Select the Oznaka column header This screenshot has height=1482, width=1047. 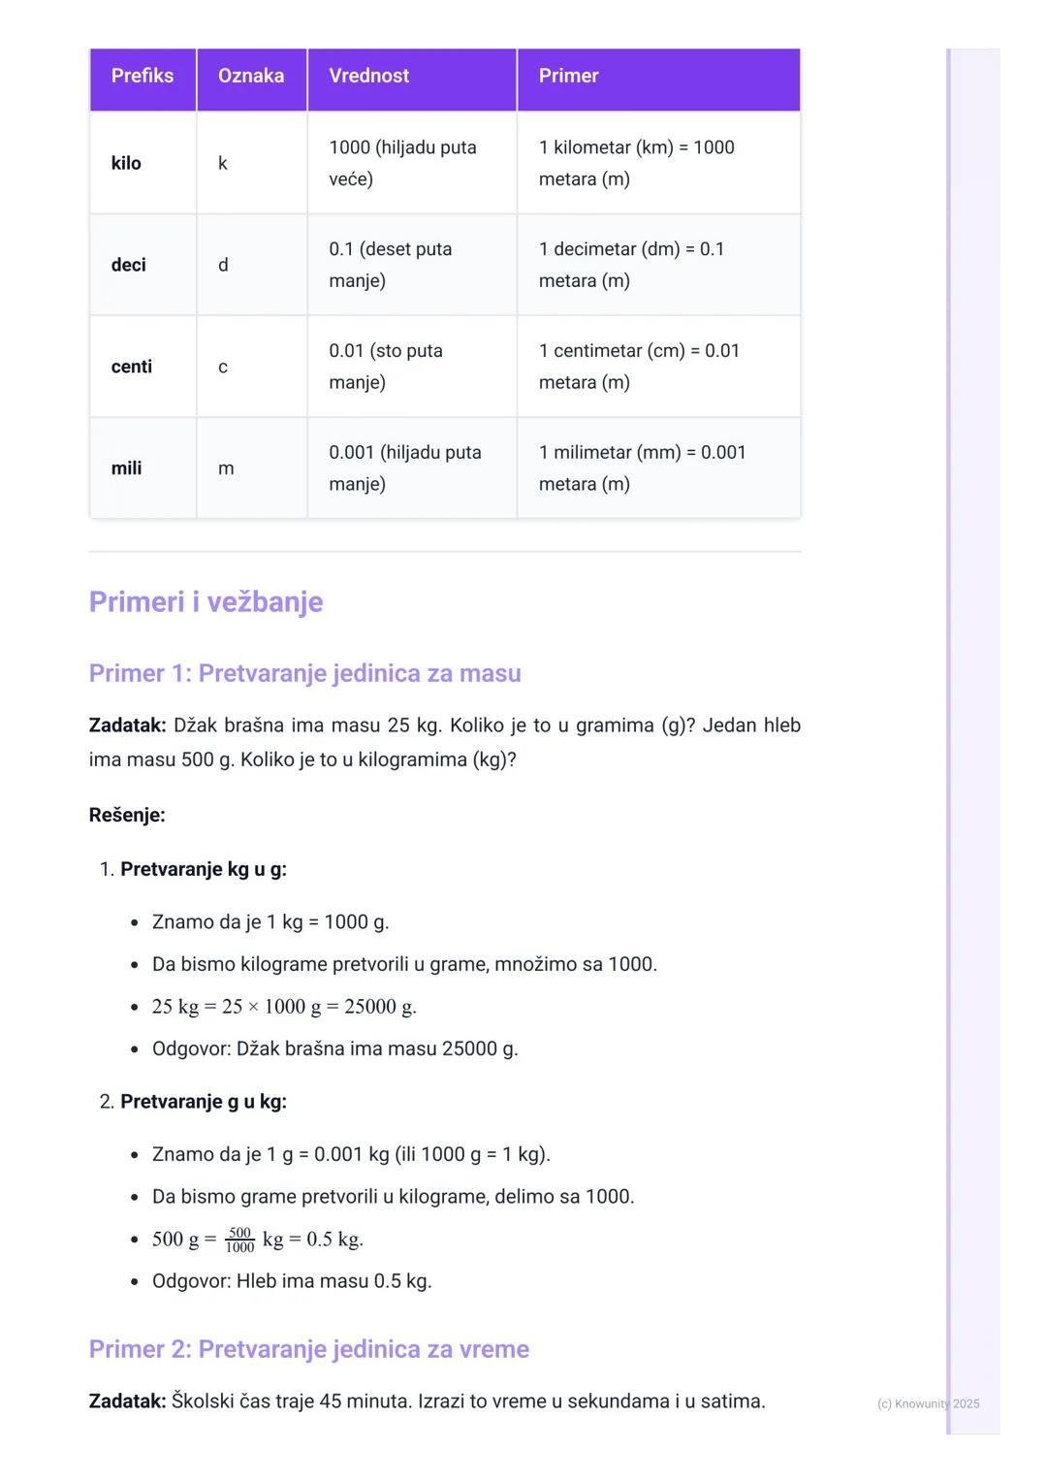251,77
